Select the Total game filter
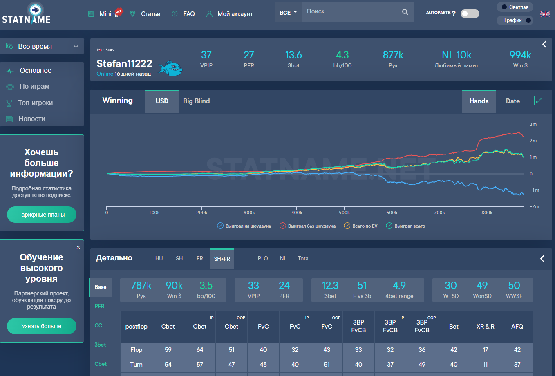 tap(304, 258)
